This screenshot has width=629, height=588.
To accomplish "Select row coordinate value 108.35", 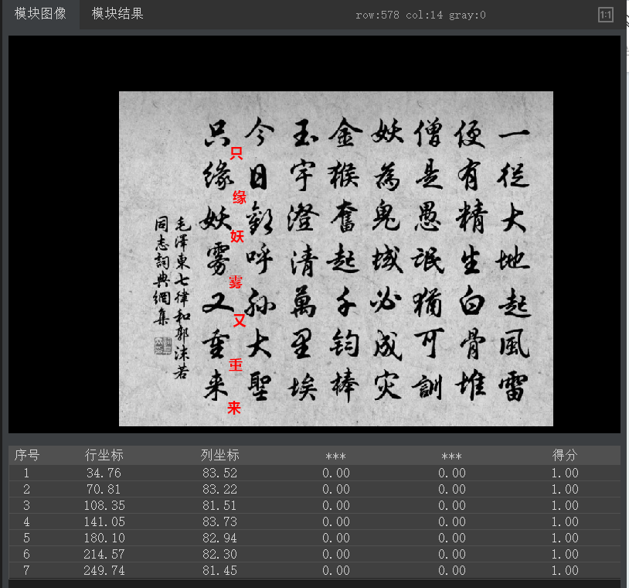I will coord(104,505).
